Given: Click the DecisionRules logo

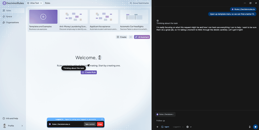Looking at the screenshot, I should pos(13,3).
